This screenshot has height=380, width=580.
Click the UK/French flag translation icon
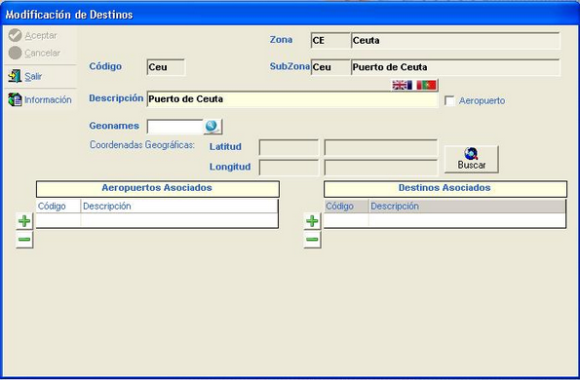[402, 85]
